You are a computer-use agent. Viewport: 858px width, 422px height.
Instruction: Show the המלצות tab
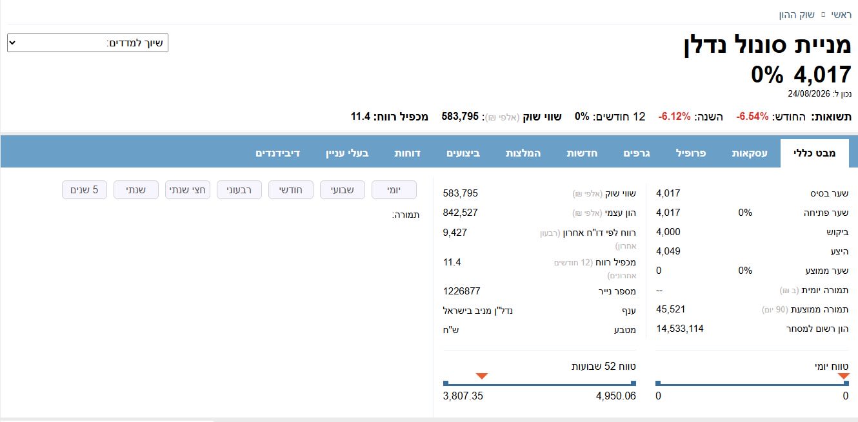click(x=524, y=153)
